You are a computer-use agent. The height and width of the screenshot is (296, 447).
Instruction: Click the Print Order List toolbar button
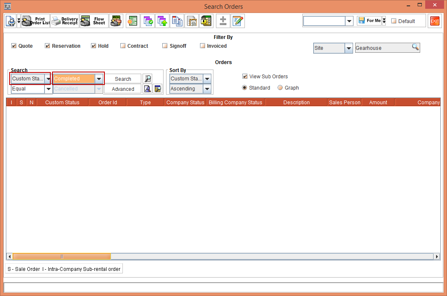tap(36, 21)
